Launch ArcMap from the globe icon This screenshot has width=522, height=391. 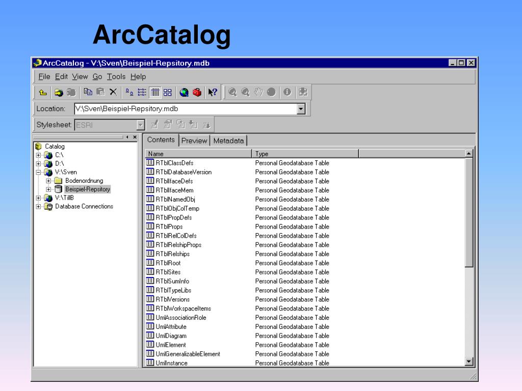coord(184,92)
